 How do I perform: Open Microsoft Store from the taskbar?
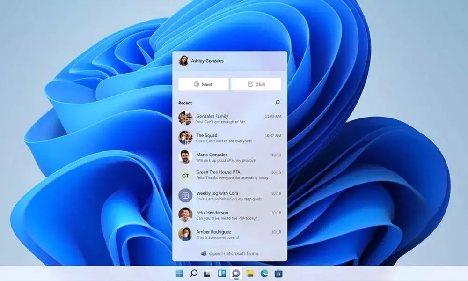click(x=278, y=274)
